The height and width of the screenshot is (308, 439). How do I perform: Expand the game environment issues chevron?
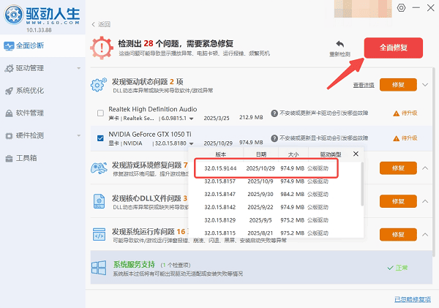(425, 168)
